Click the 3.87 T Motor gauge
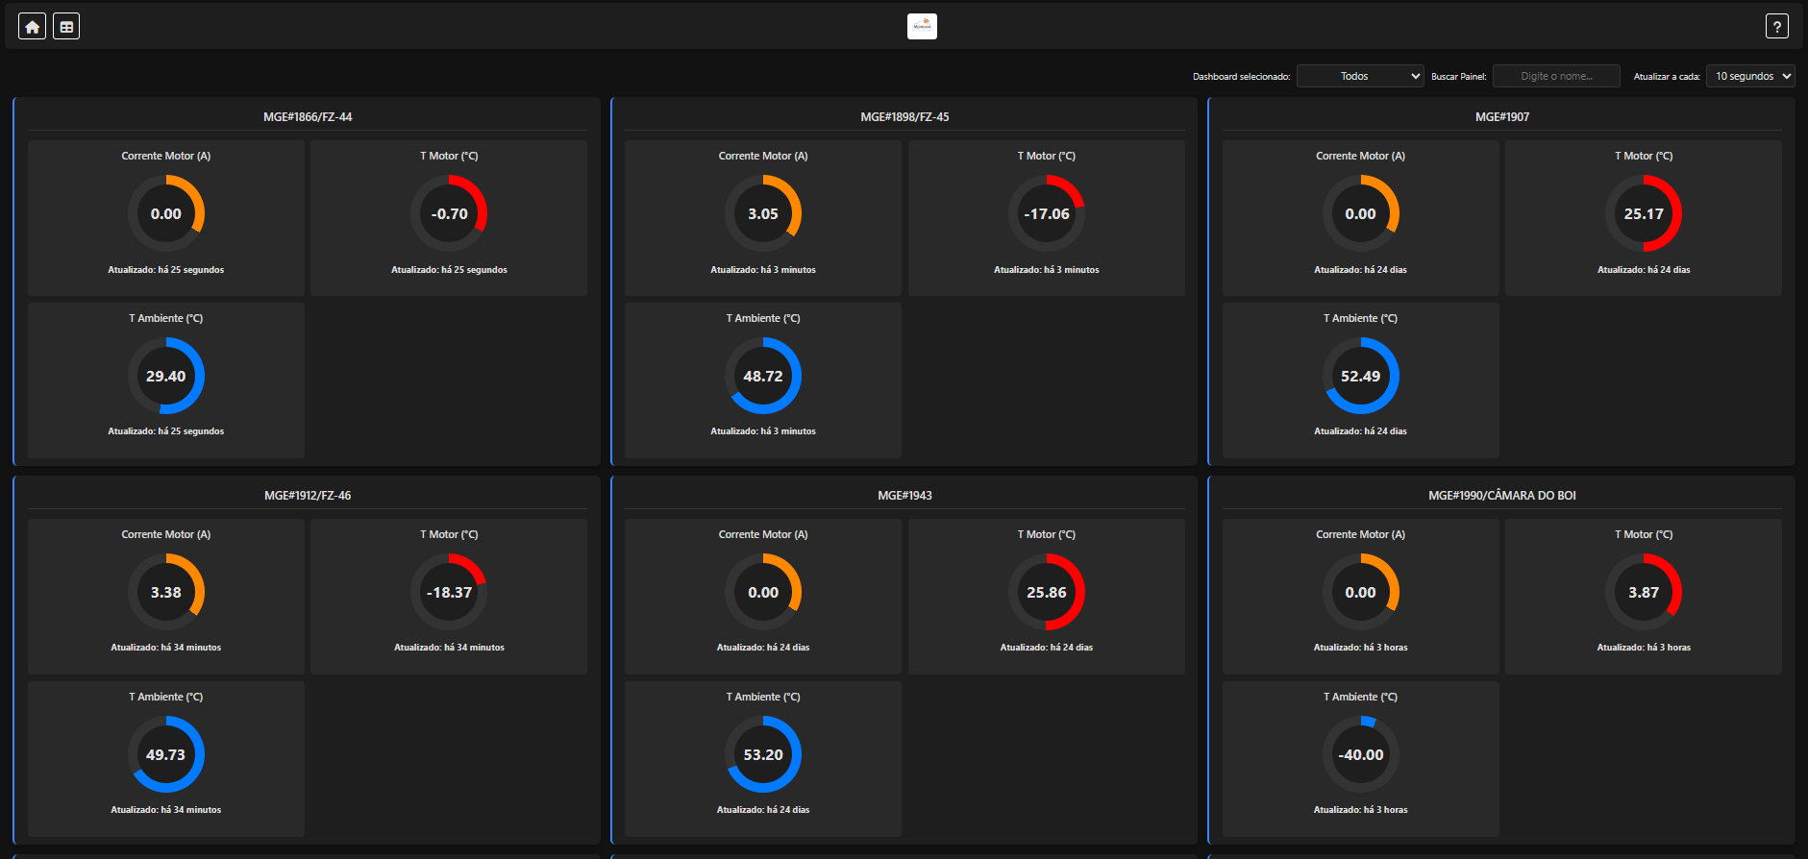Image resolution: width=1808 pixels, height=859 pixels. point(1644,592)
